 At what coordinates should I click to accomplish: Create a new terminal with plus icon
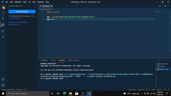coord(160,60)
